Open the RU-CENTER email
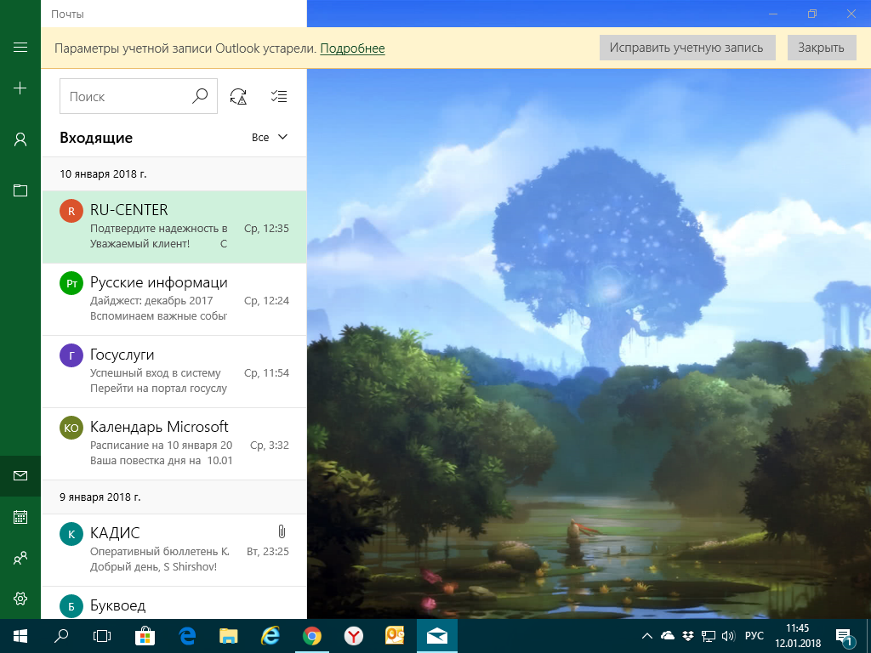 point(174,227)
